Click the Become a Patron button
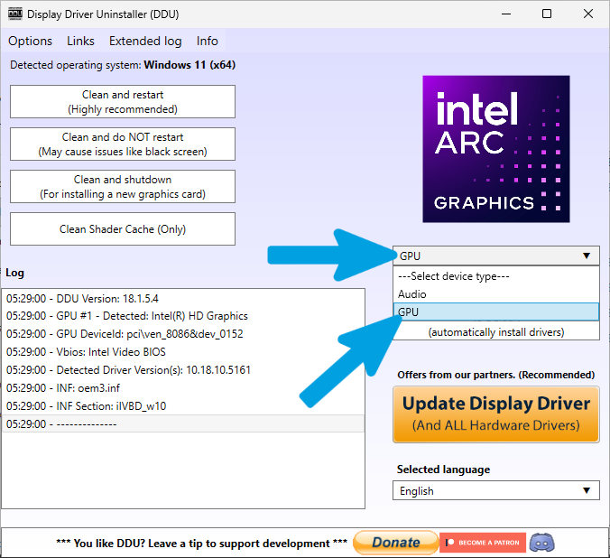The image size is (610, 558). 483,543
